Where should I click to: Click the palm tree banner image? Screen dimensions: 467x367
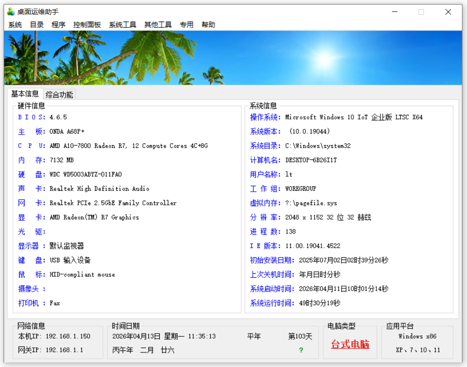(233, 58)
